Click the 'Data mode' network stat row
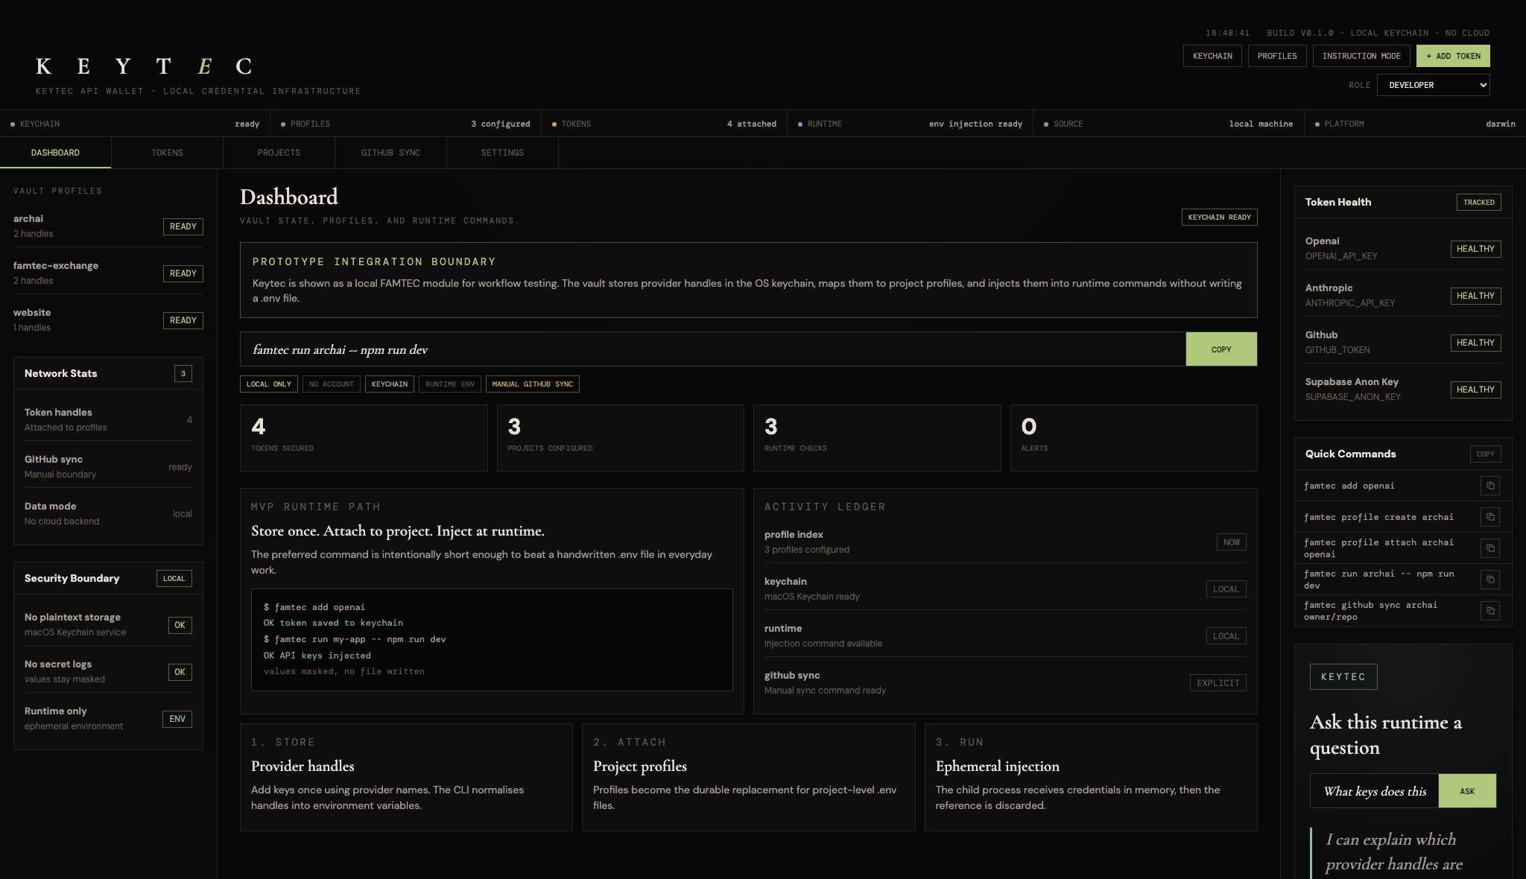The width and height of the screenshot is (1526, 879). coord(108,513)
